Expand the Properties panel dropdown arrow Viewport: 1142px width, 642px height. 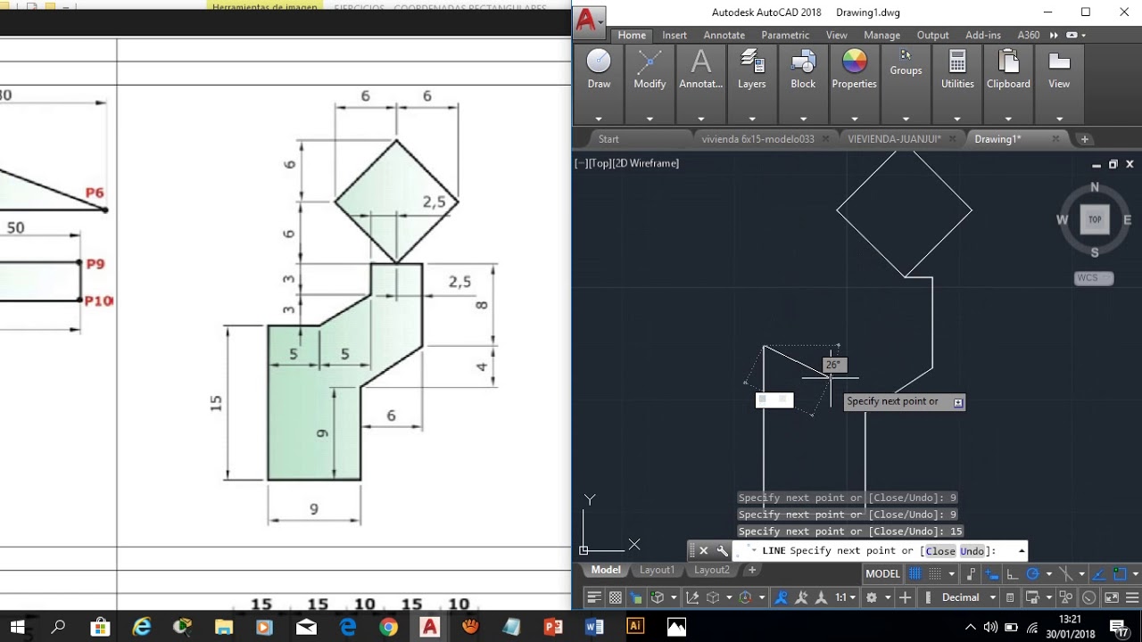855,119
